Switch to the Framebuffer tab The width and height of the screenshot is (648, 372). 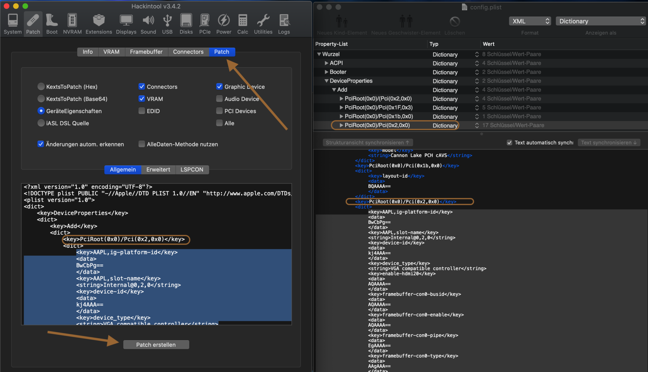tap(146, 52)
